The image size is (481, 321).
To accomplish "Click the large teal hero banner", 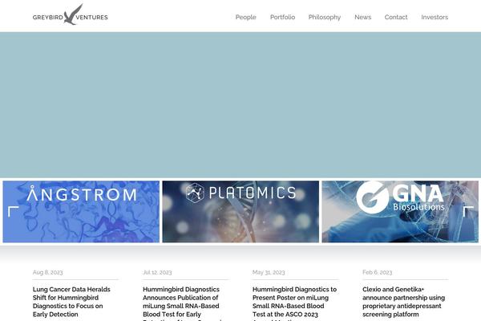I will click(240, 105).
